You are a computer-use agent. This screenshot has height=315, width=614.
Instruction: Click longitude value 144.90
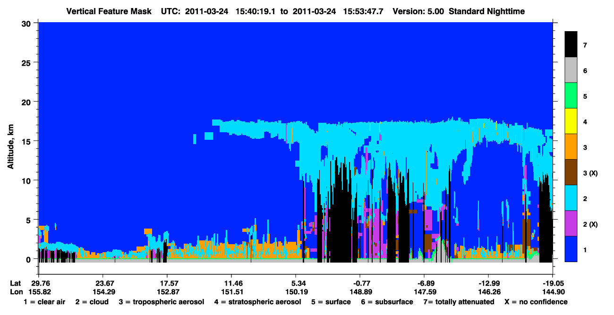click(x=553, y=292)
